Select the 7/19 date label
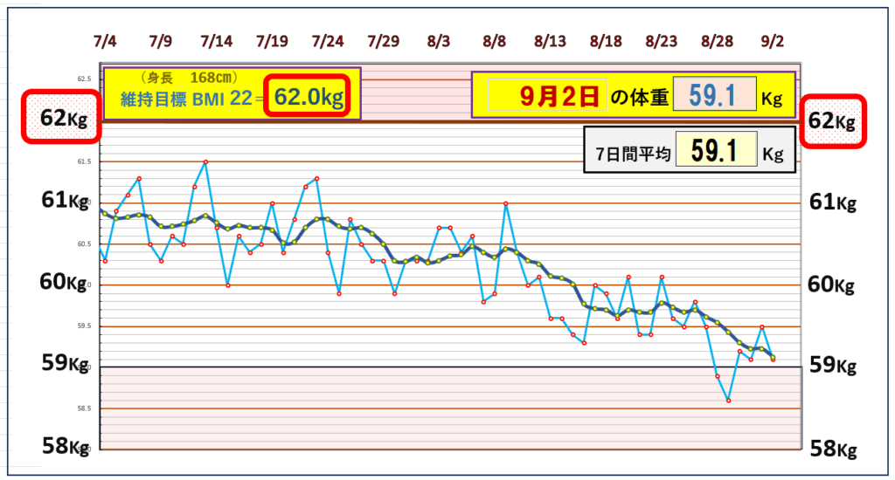Viewport: 895px width, 480px height. [273, 42]
